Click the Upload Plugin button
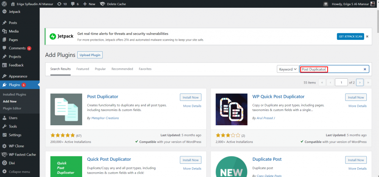Screen dimensions: 379x177 tap(90, 55)
